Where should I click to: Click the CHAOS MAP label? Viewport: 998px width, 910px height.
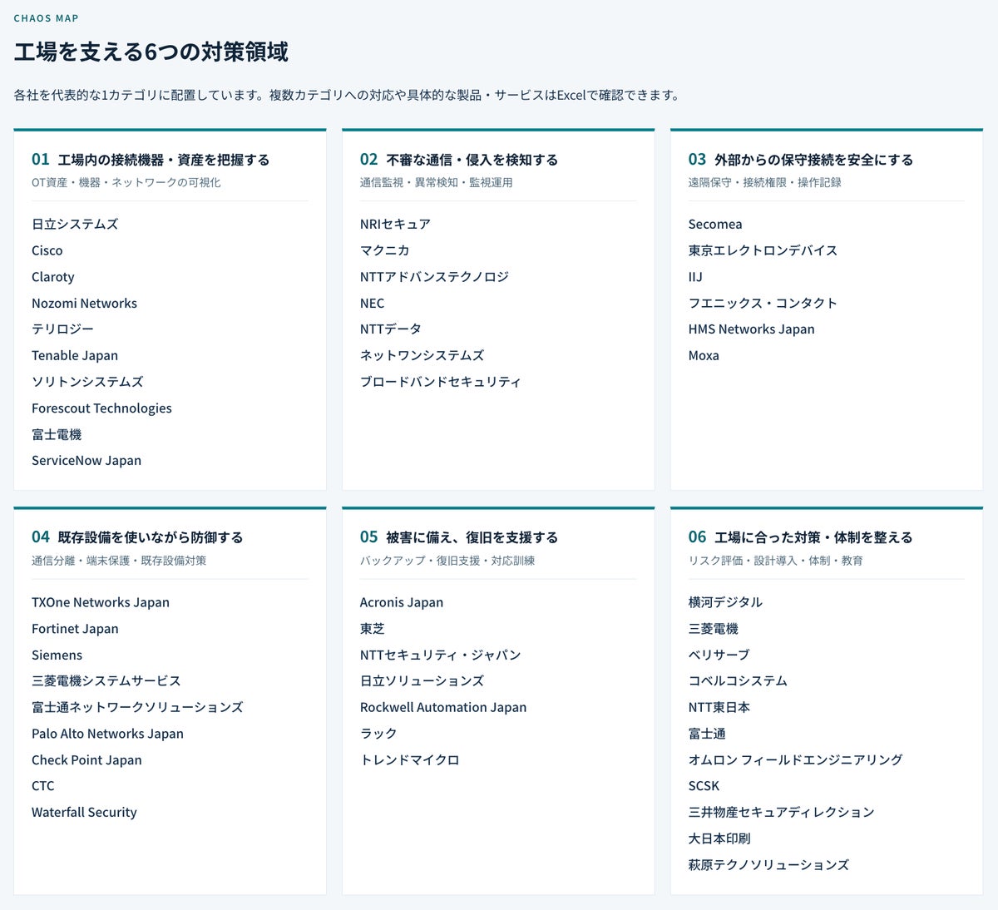coord(47,18)
